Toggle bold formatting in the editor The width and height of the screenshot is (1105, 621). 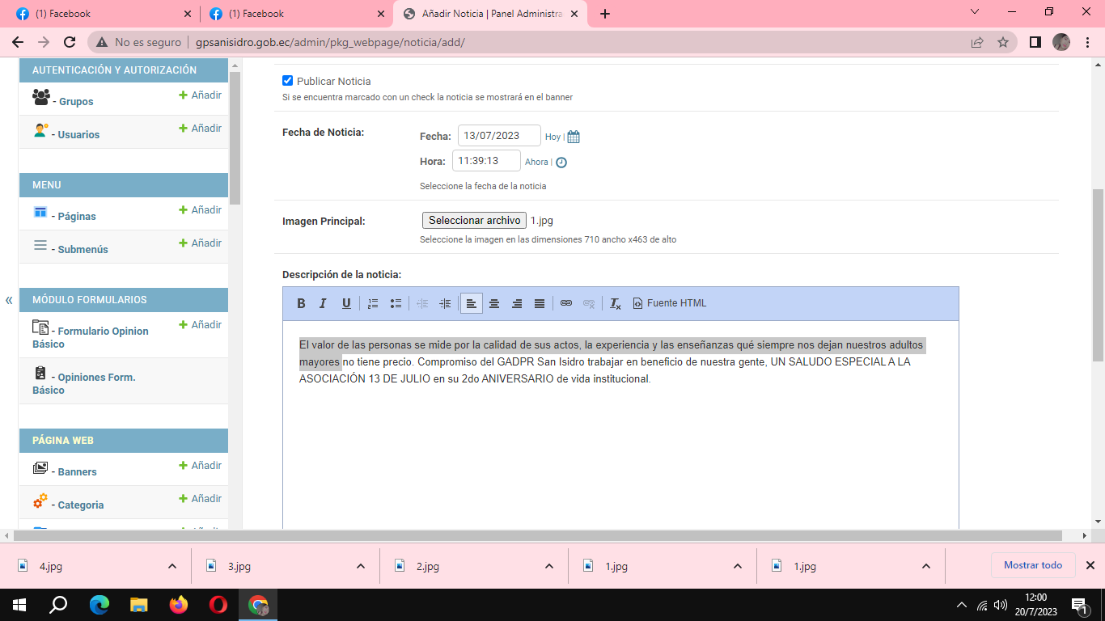pyautogui.click(x=301, y=304)
